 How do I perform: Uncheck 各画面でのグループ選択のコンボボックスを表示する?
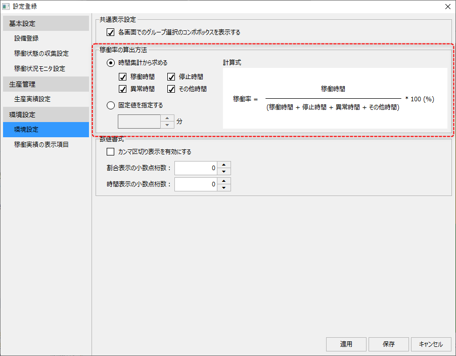(x=111, y=31)
